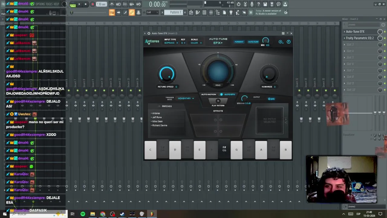Click the RETUNE SPEED knob
The width and height of the screenshot is (387, 218).
point(167,74)
